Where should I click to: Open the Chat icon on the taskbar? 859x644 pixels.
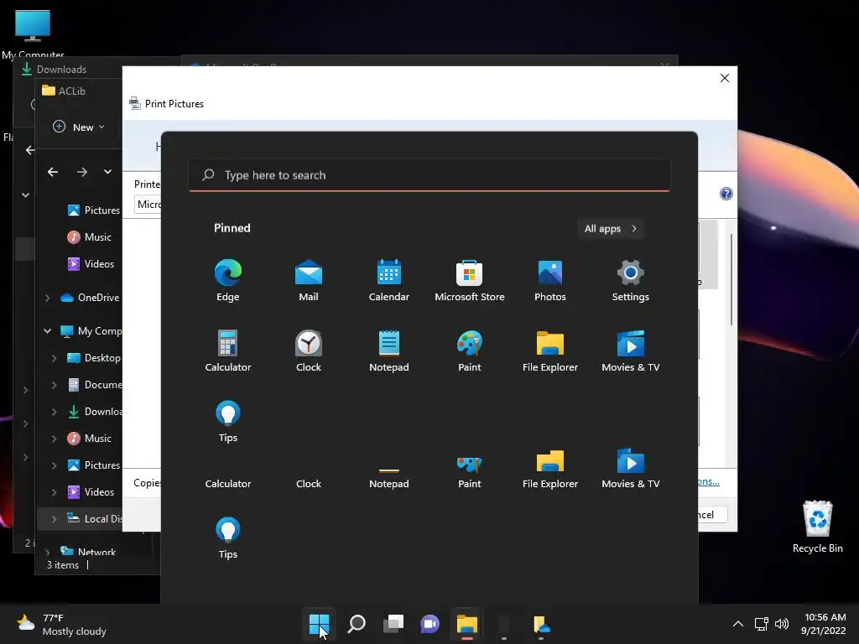click(x=430, y=624)
